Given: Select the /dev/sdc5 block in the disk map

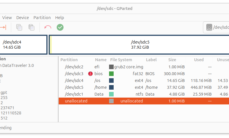Looking at the screenshot, I should coord(140,45).
